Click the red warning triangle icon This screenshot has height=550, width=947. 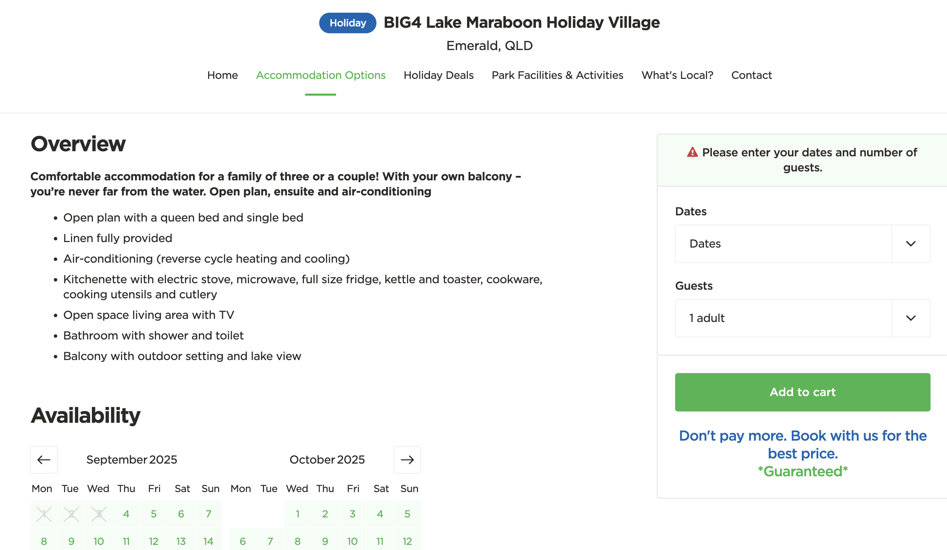coord(692,152)
